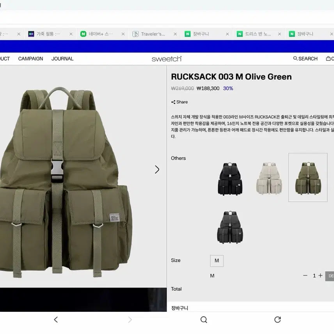The width and height of the screenshot is (334, 334).
Task: Click the Share icon
Action: (173, 102)
